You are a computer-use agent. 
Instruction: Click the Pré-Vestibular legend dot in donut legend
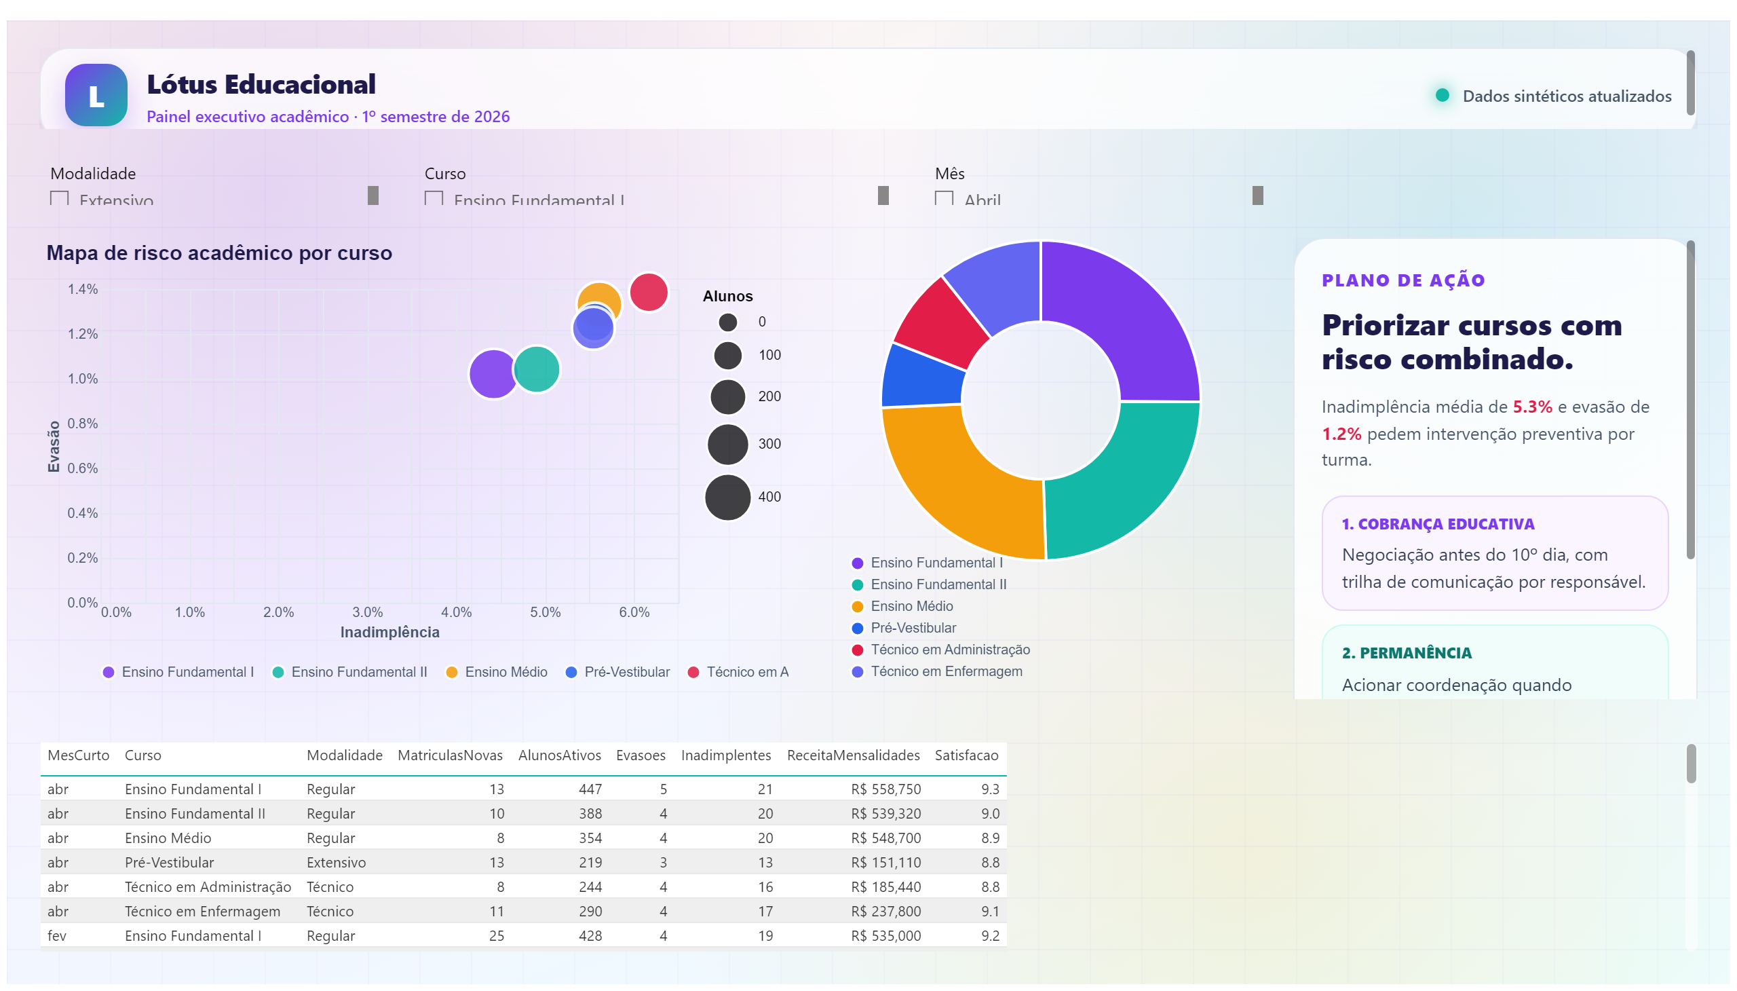[x=857, y=629]
